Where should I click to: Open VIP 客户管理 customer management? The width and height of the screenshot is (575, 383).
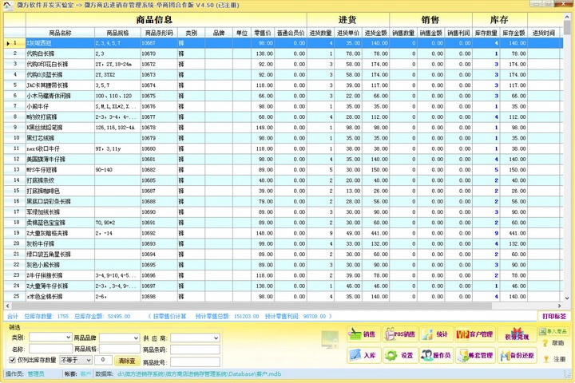click(x=475, y=334)
